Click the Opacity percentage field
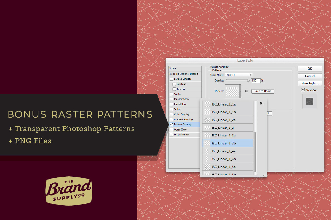Viewport: 331px width, 220px height. [x=256, y=81]
